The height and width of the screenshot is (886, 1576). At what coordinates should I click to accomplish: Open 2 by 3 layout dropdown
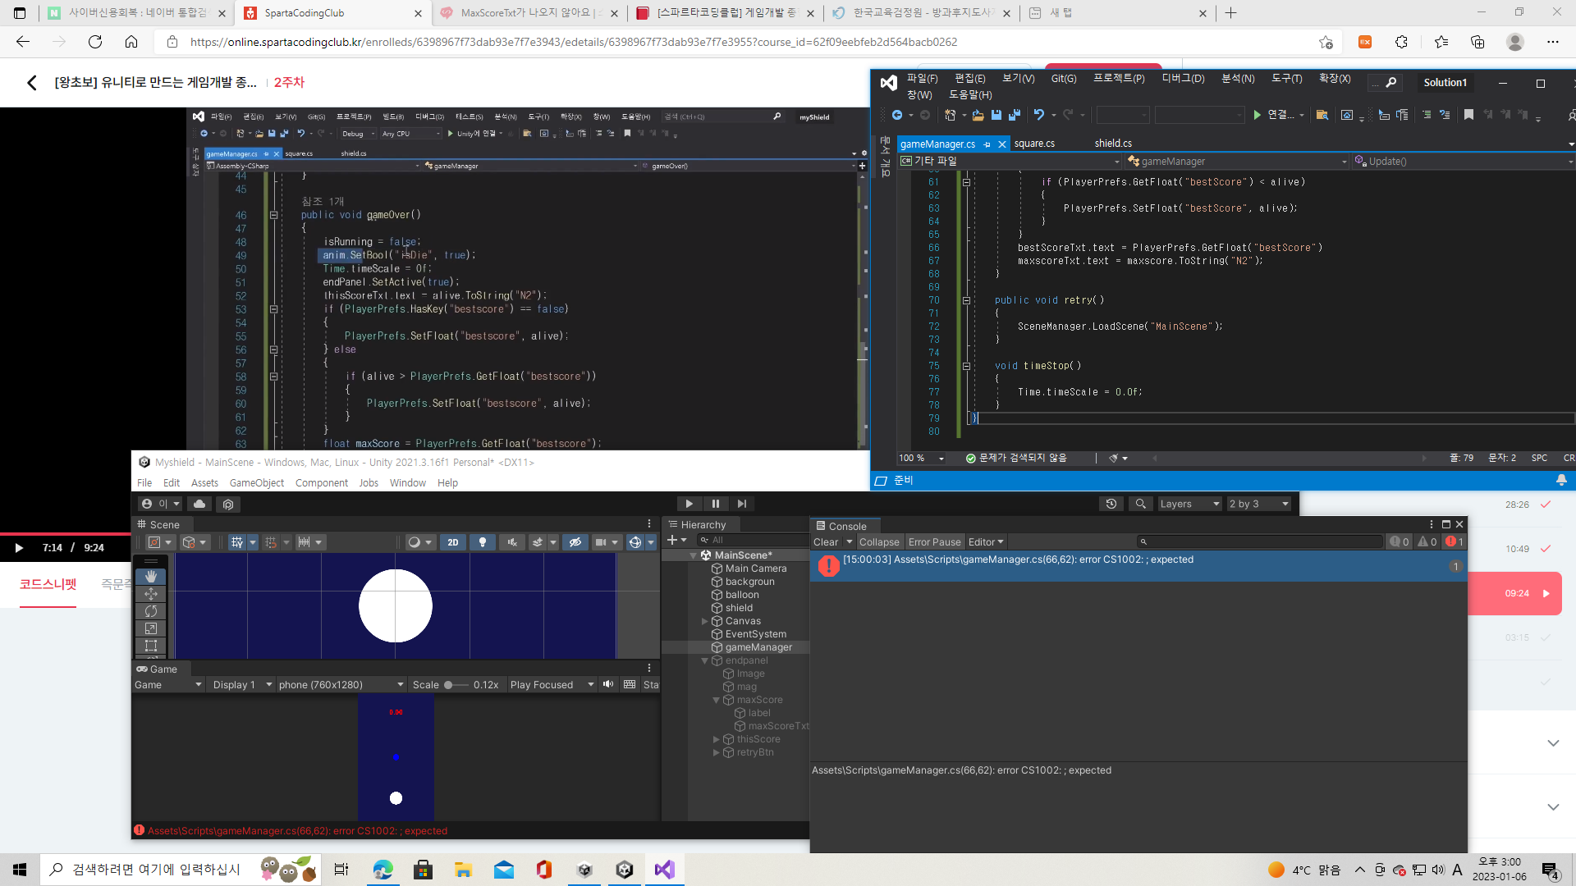(x=1258, y=504)
